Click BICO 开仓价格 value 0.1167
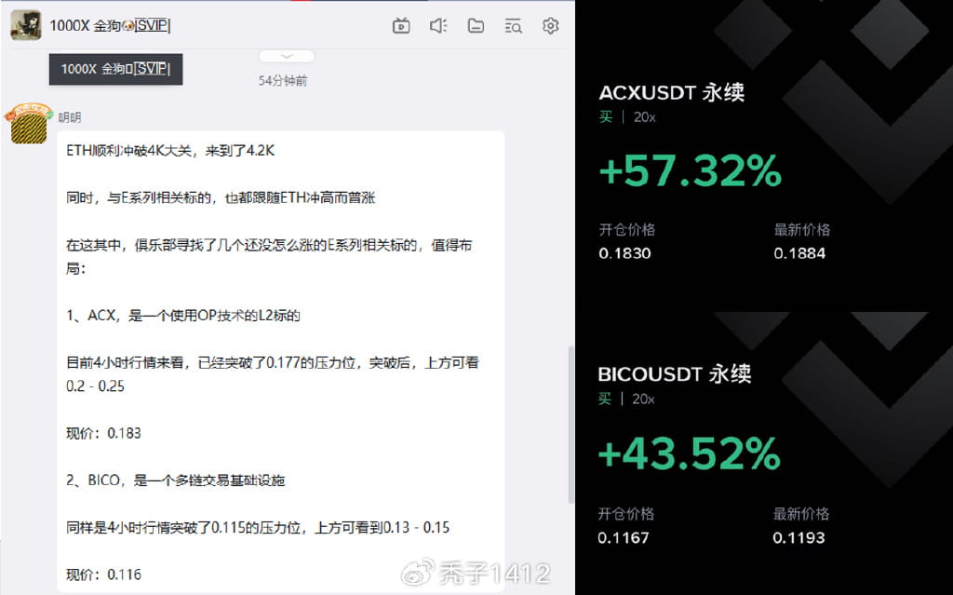This screenshot has width=953, height=595. (624, 538)
